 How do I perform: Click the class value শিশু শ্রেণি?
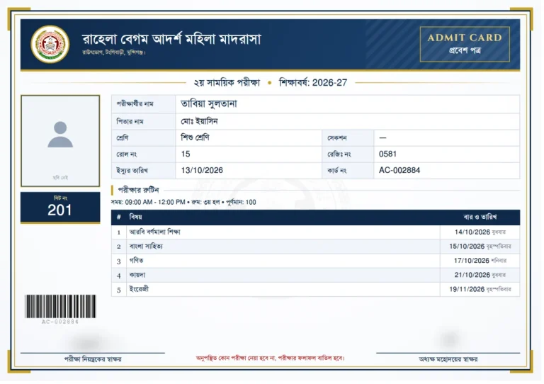tap(195, 137)
